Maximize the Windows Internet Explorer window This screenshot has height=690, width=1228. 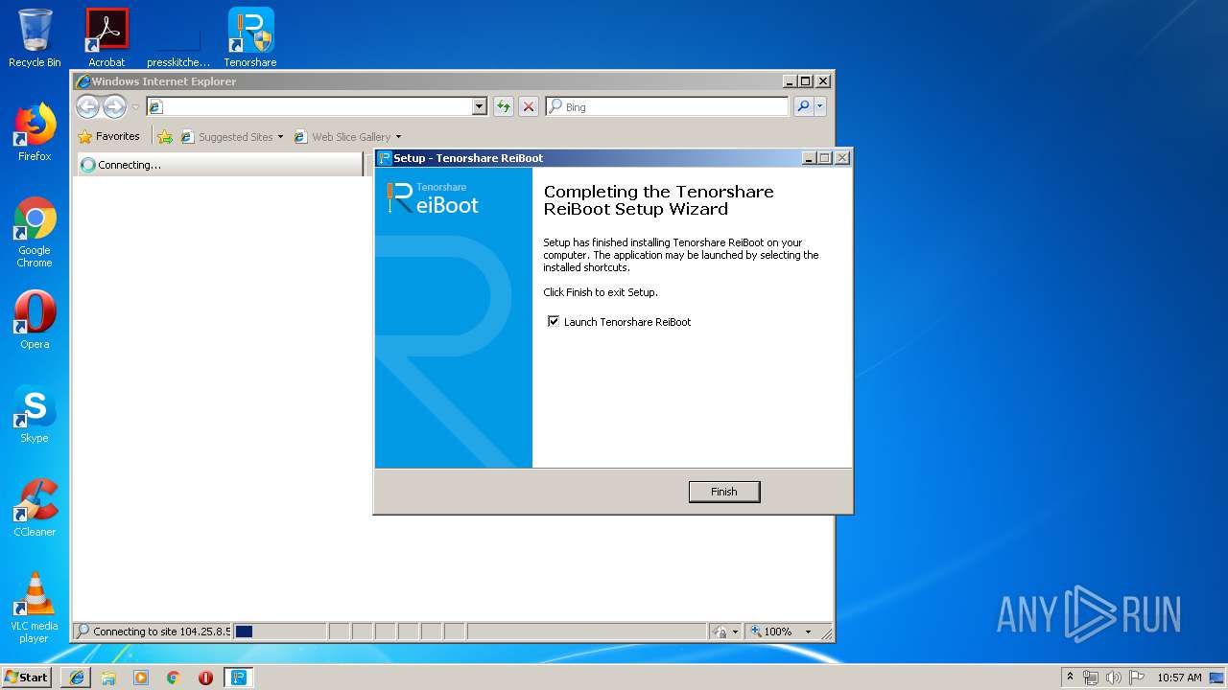click(x=806, y=81)
